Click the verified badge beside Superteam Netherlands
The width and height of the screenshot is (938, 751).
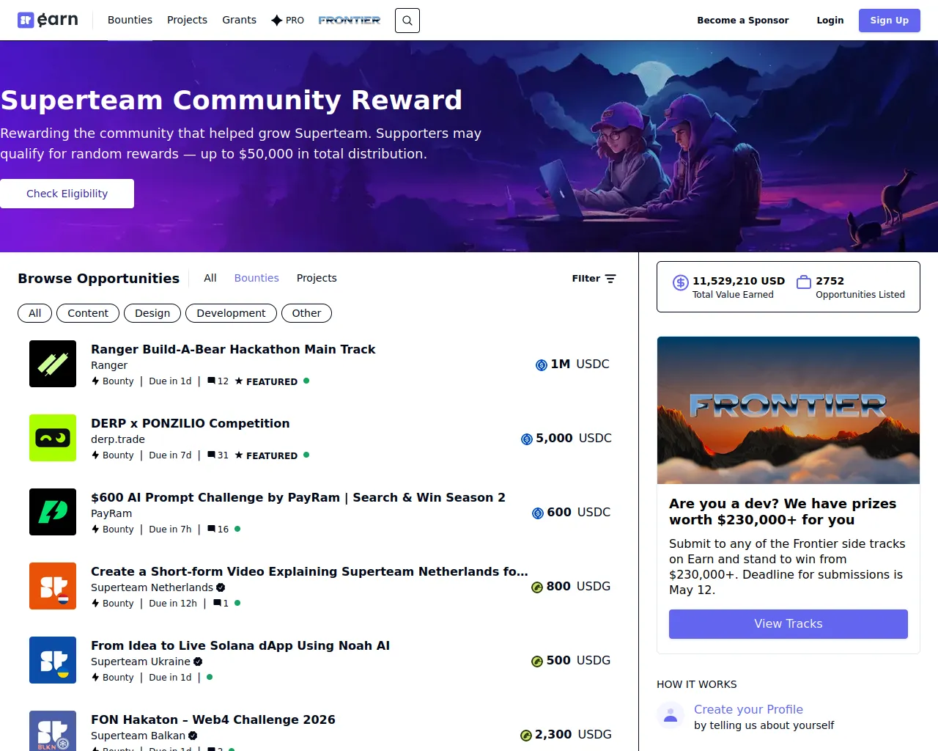click(x=221, y=587)
